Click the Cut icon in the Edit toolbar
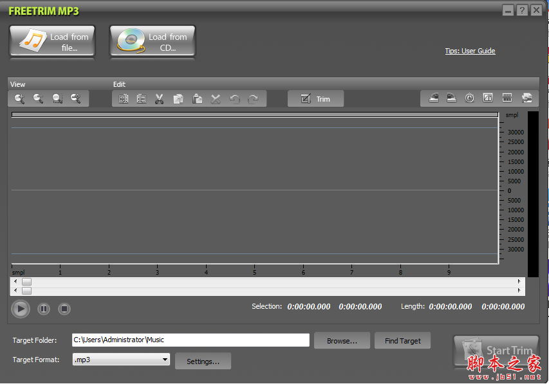549x384 pixels. [x=159, y=98]
